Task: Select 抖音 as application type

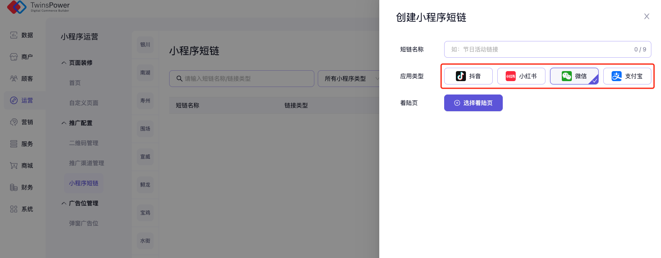Action: (x=468, y=76)
